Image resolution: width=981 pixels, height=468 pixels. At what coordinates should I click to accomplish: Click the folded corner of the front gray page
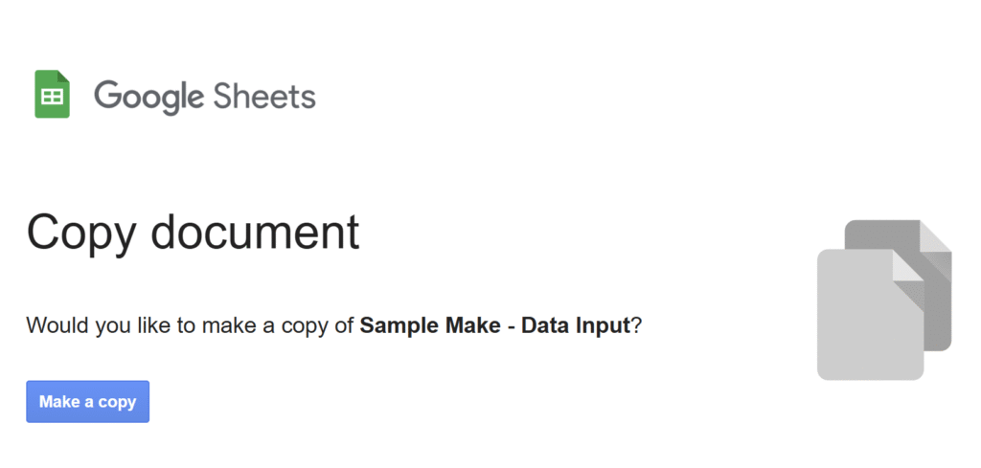(x=907, y=265)
